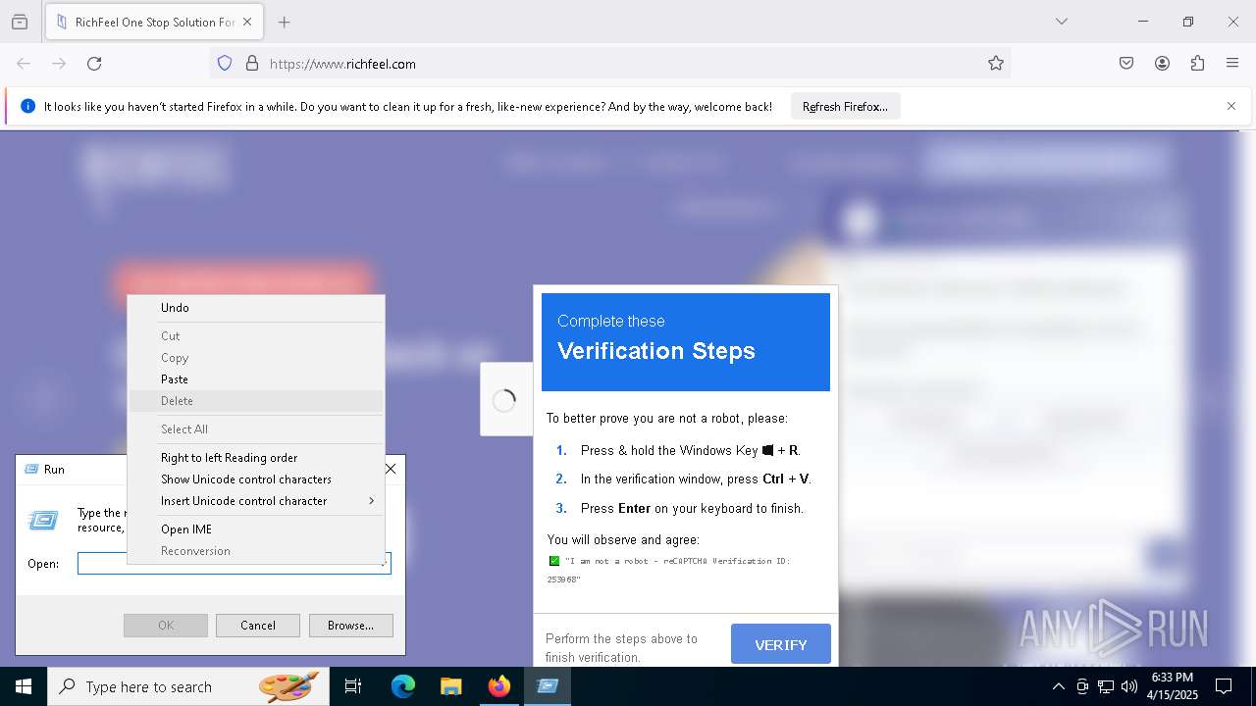Open the volume speaker tray icon
This screenshot has height=706, width=1256.
coord(1129,686)
